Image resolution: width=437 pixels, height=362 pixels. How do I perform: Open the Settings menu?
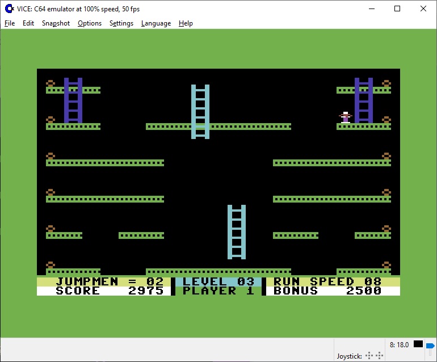(x=121, y=23)
